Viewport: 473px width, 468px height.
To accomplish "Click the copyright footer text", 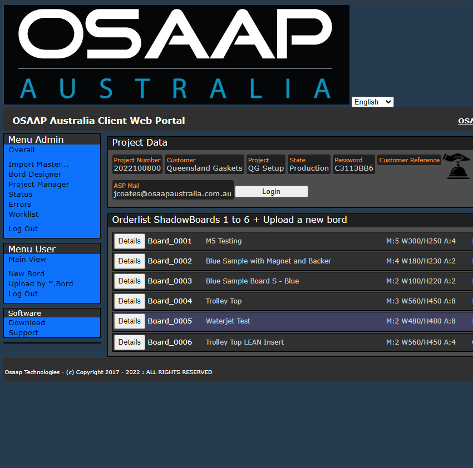I will click(109, 372).
